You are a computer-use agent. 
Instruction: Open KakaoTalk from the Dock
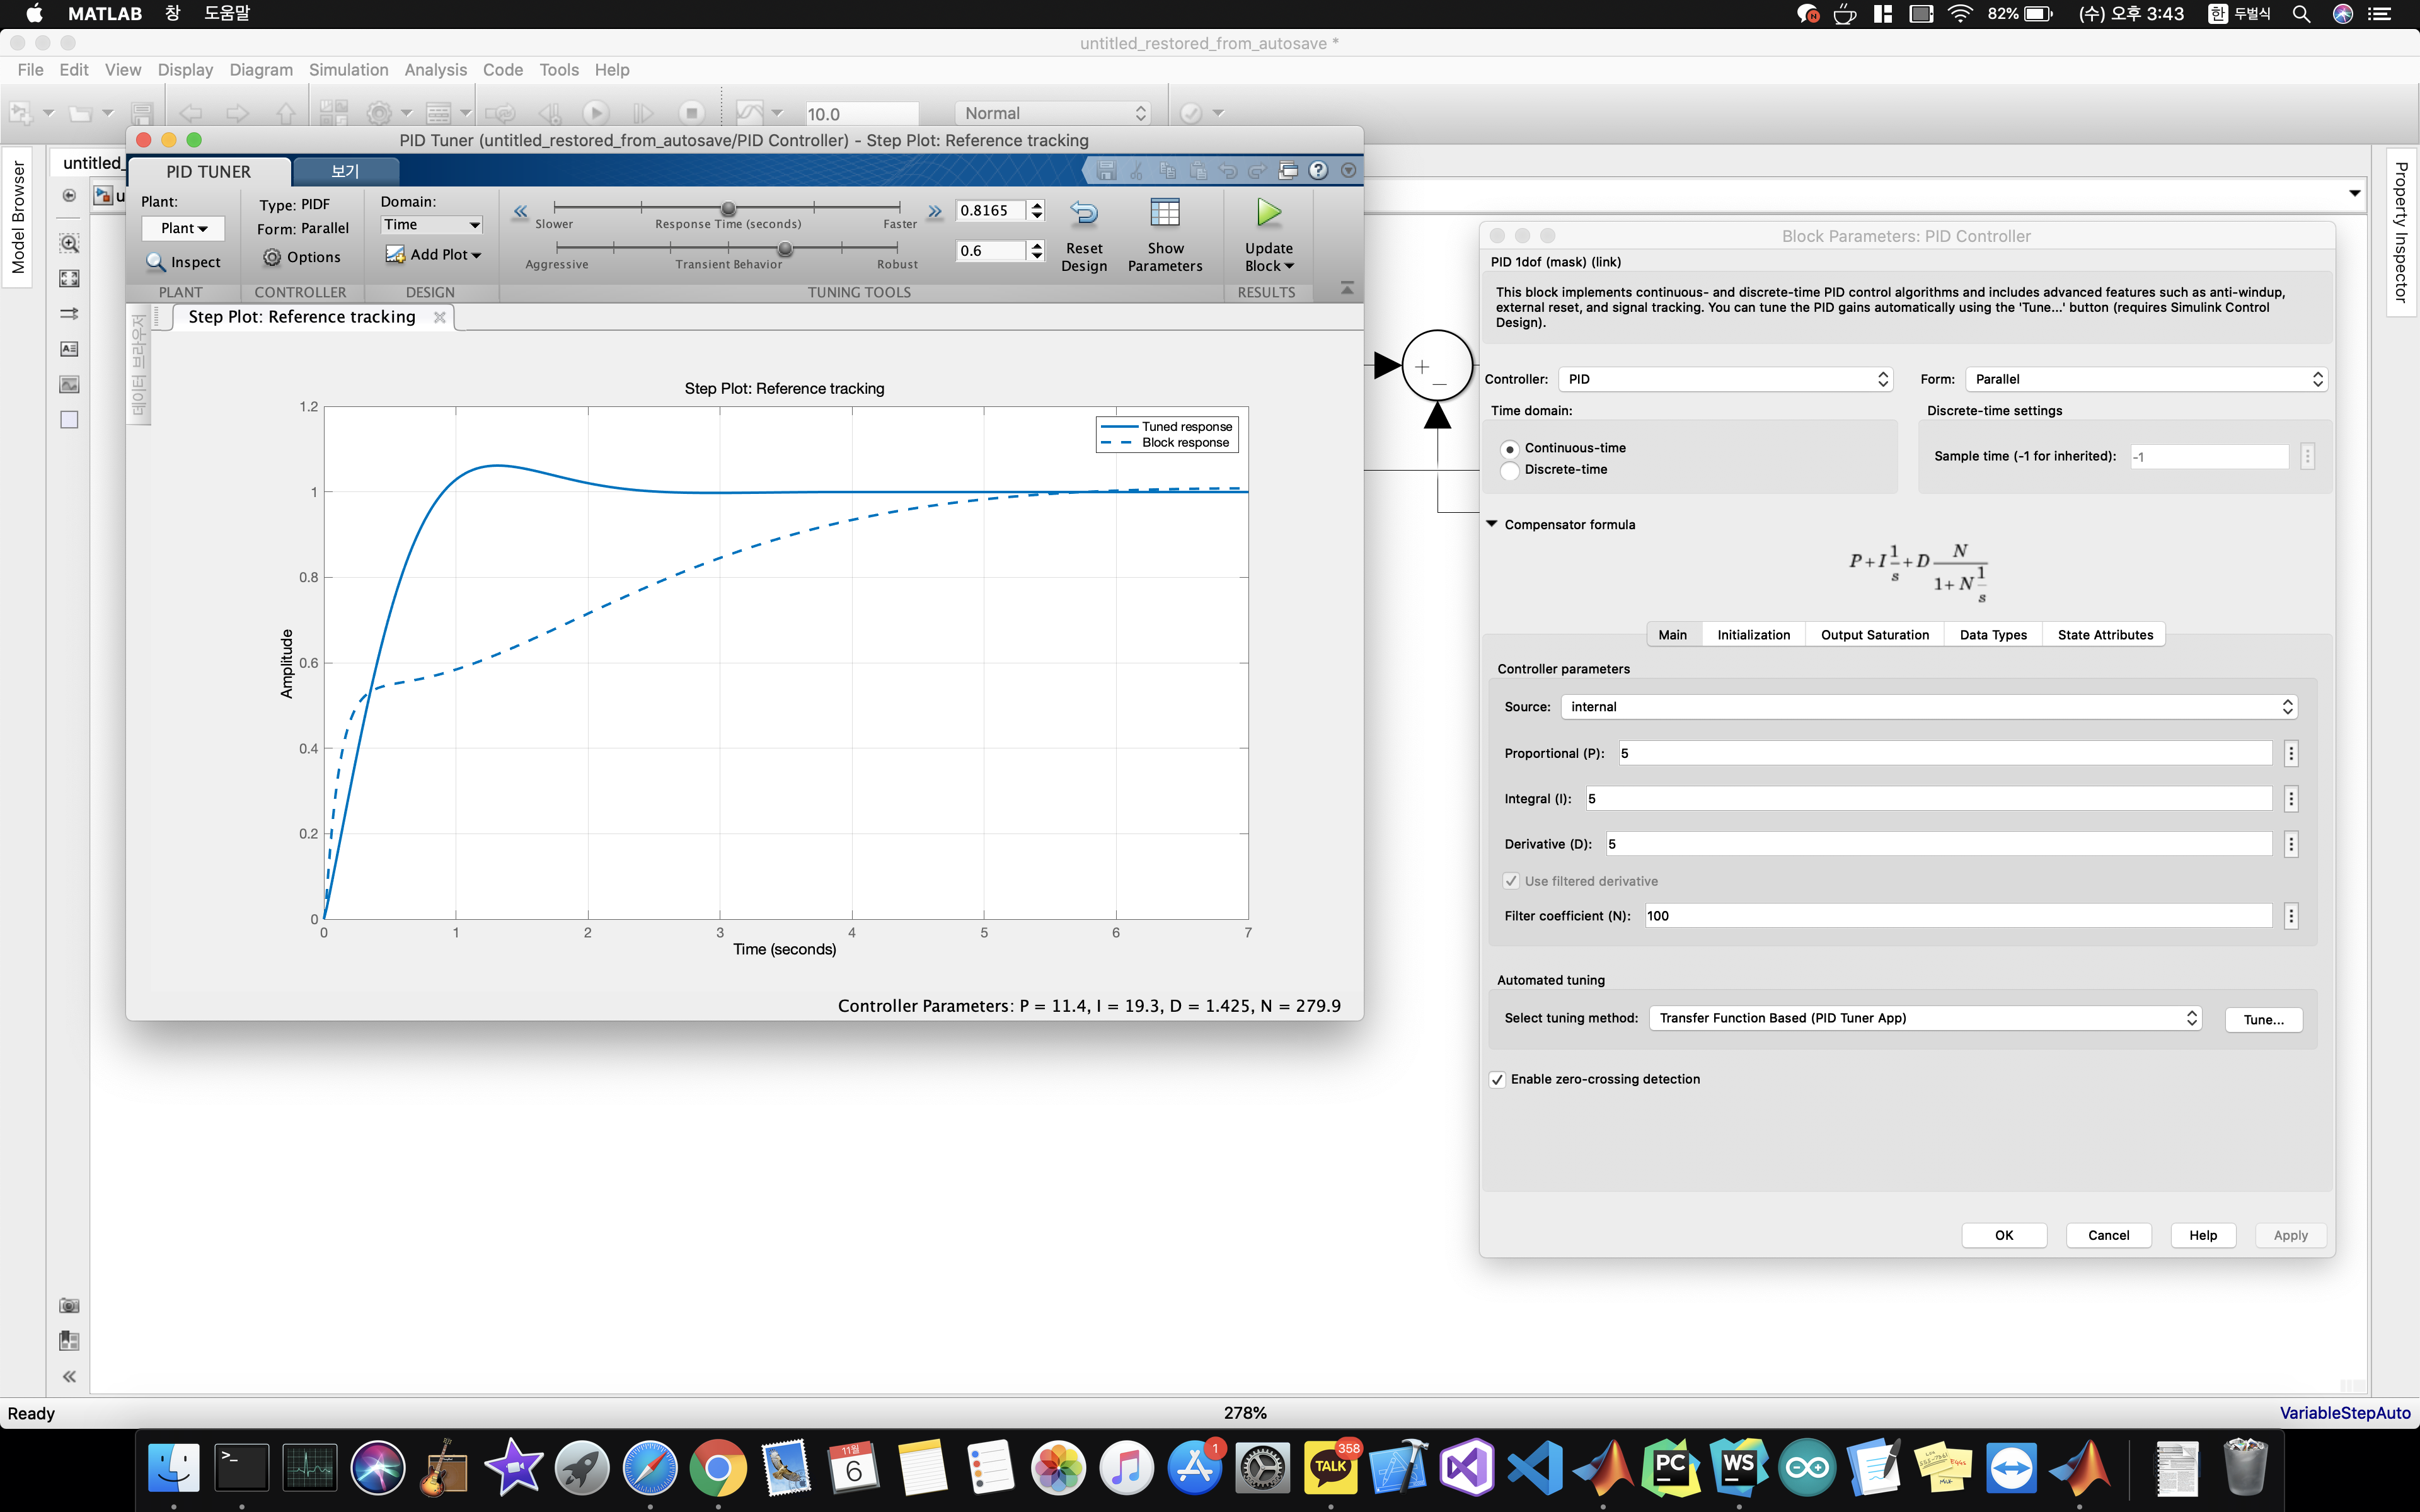(1331, 1467)
